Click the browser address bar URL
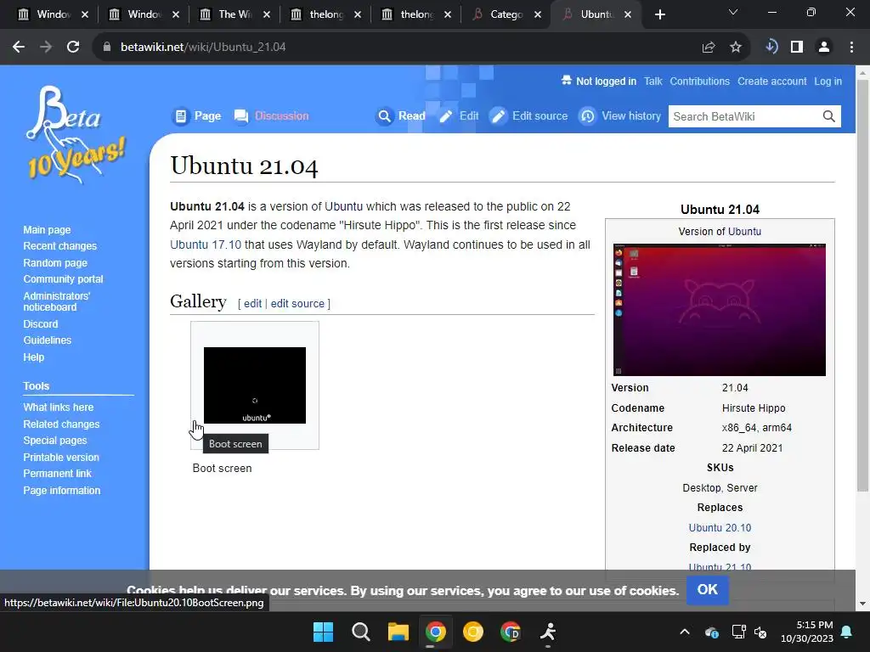The image size is (870, 652). click(203, 48)
